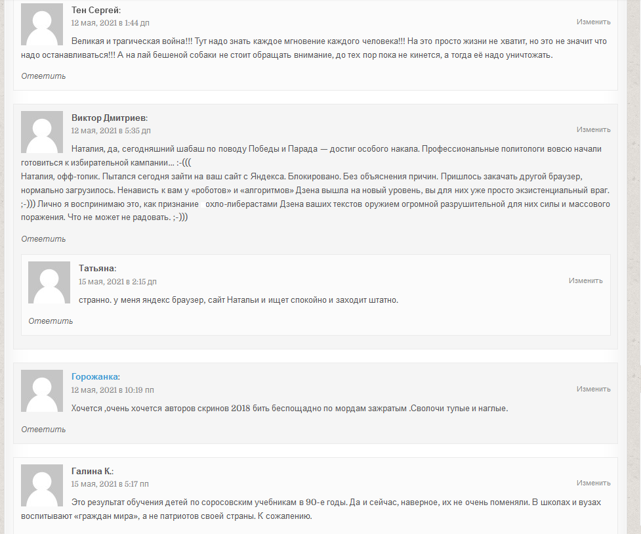The width and height of the screenshot is (641, 534).
Task: Reply to Татьяна's nested comment via Ответить
Action: coord(51,321)
